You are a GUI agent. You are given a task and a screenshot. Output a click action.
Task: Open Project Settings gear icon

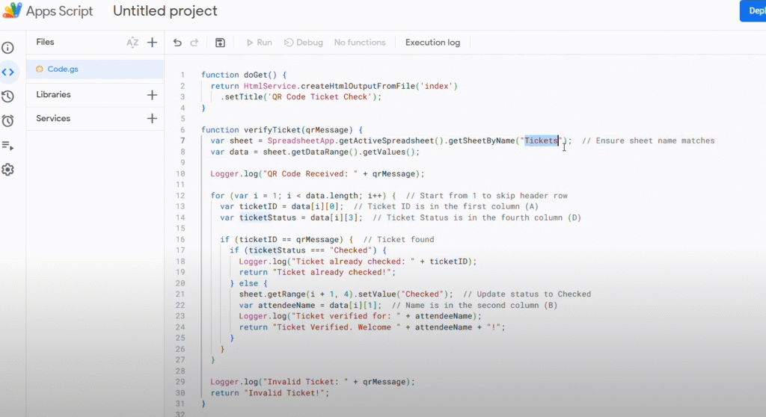point(7,170)
